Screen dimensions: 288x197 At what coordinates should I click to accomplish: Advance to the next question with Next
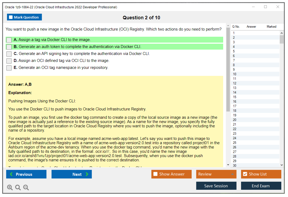72,174
